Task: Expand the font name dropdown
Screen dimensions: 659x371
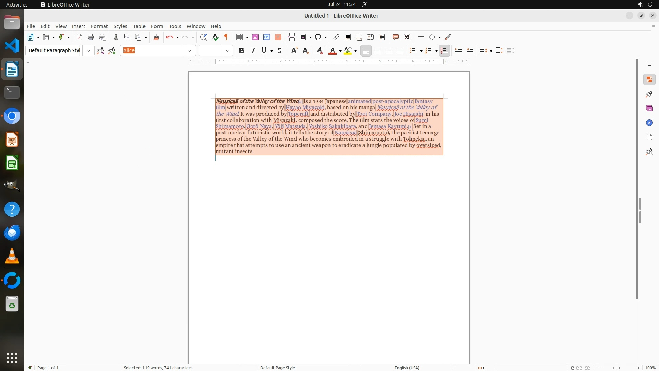Action: click(x=190, y=50)
